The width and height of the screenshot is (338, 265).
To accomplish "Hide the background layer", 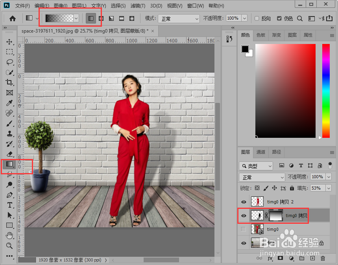I will click(x=244, y=243).
